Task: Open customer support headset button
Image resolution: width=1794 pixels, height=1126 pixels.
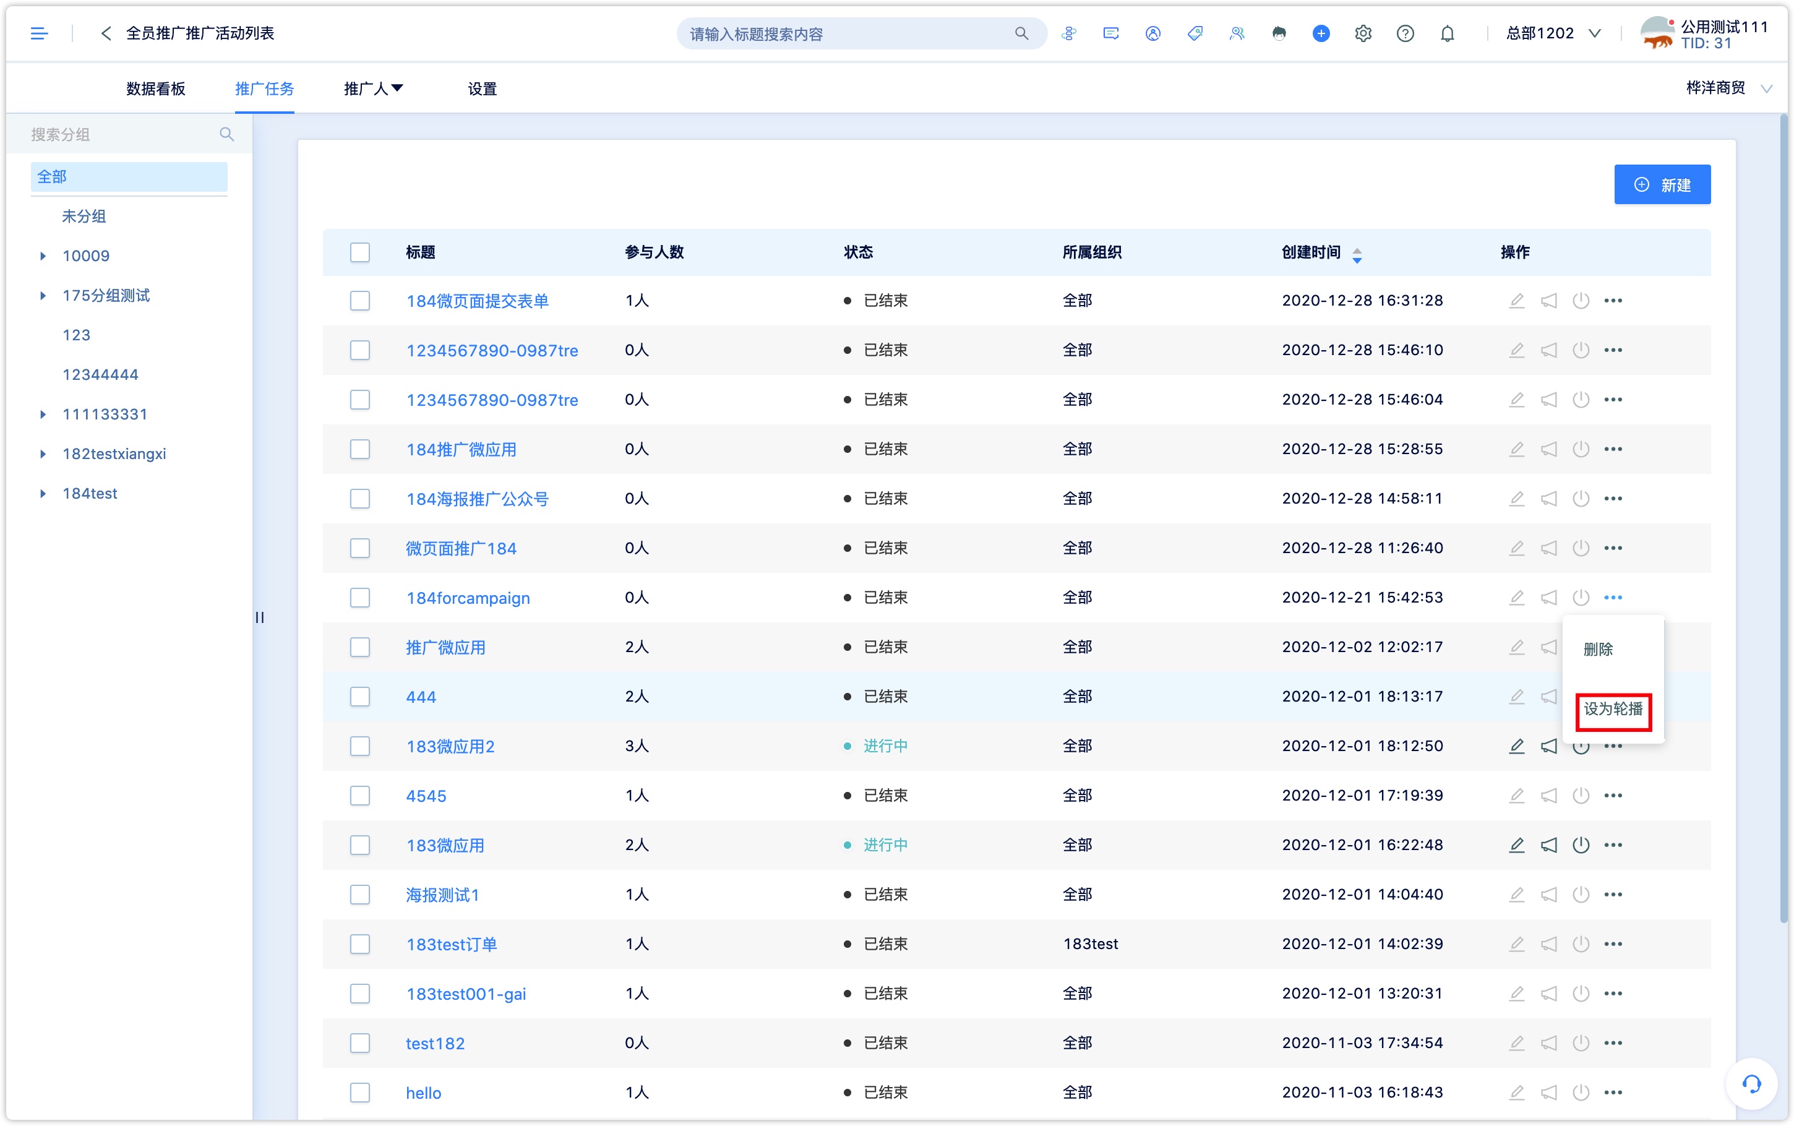Action: coord(1751,1085)
